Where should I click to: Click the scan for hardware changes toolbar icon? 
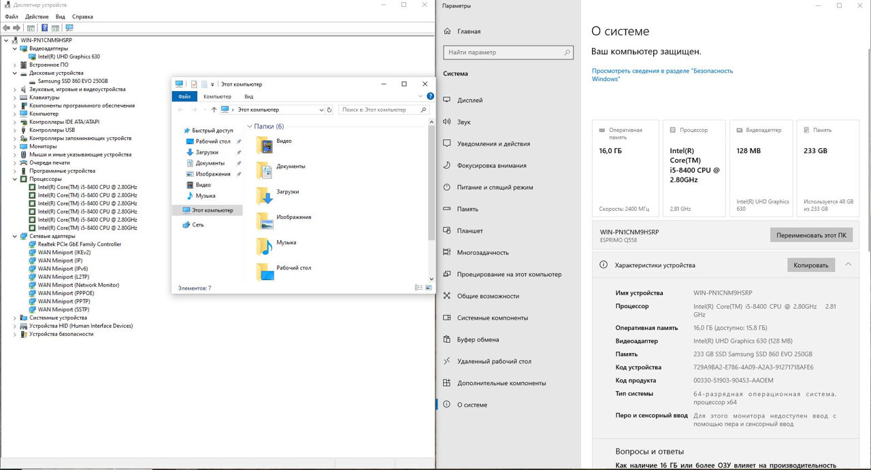pyautogui.click(x=69, y=28)
